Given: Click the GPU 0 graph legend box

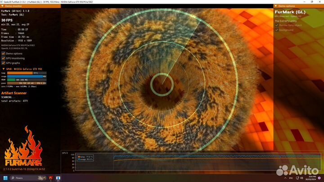Looking at the screenshot, I should [x=85, y=158].
